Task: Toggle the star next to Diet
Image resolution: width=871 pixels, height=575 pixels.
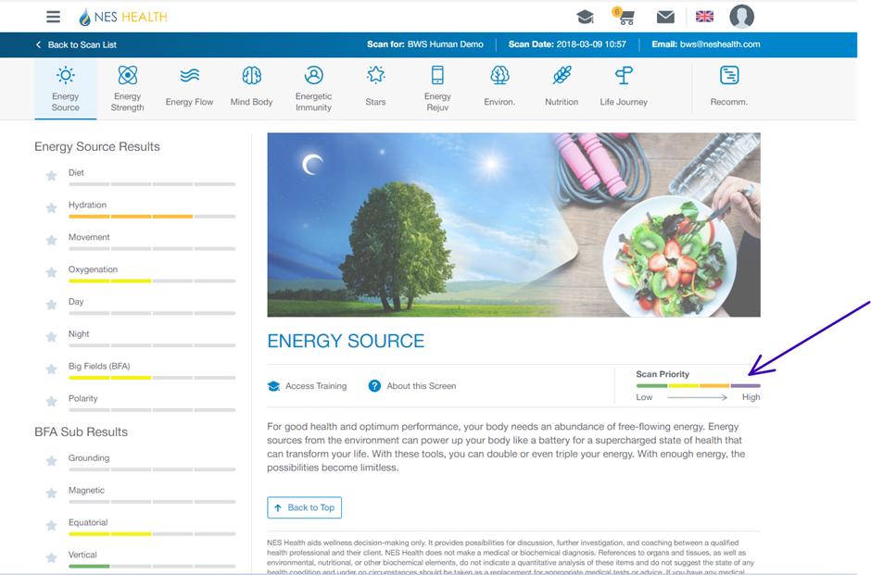Action: click(x=51, y=175)
